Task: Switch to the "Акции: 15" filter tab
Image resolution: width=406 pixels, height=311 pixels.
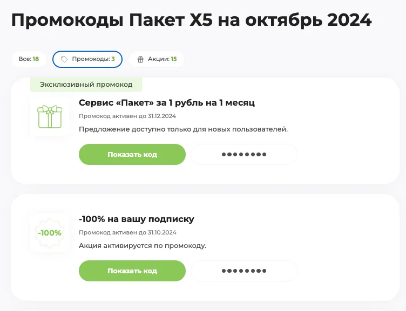Action: [x=157, y=59]
